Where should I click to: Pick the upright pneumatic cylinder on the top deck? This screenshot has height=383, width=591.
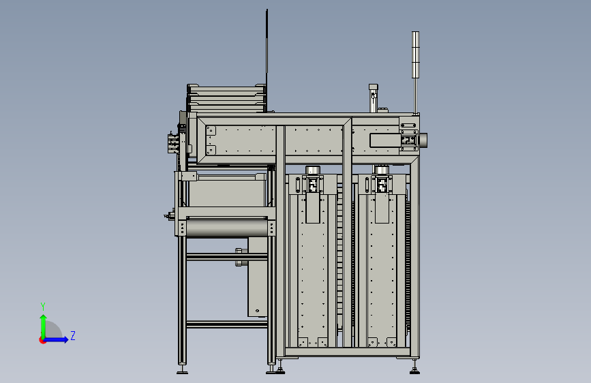click(373, 98)
